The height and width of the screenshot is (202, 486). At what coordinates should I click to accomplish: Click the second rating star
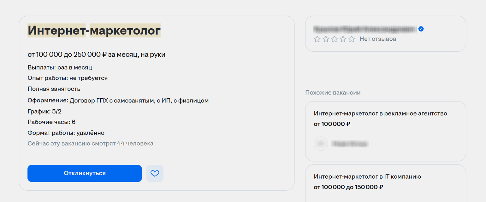(x=326, y=39)
